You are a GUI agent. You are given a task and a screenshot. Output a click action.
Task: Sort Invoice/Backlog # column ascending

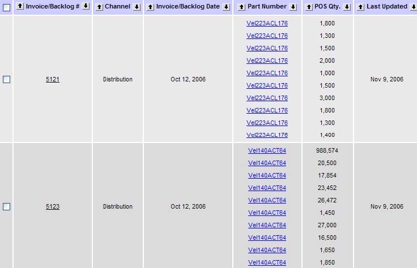pos(20,6)
